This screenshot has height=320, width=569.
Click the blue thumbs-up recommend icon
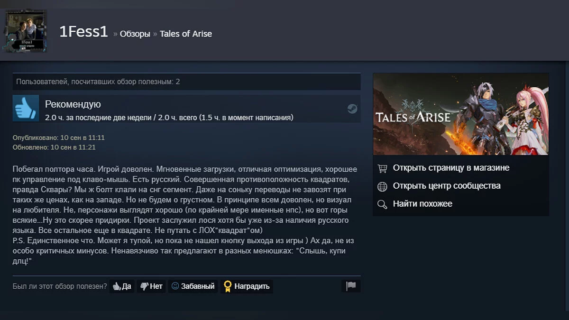point(26,108)
